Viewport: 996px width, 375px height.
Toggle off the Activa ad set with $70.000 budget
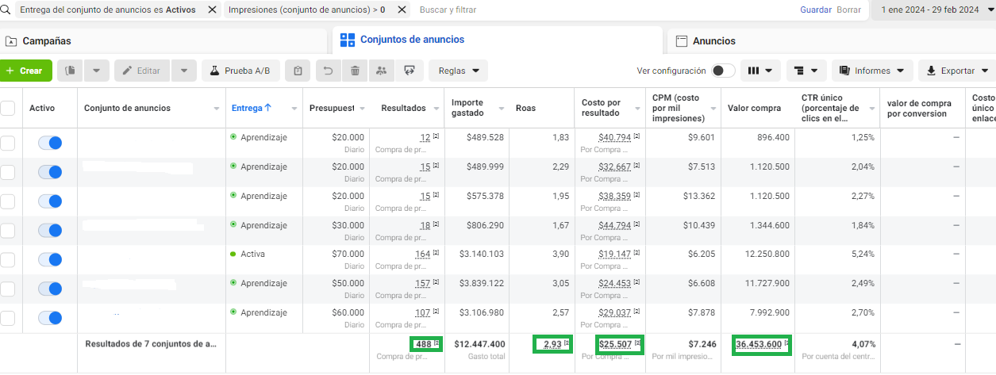pos(49,260)
